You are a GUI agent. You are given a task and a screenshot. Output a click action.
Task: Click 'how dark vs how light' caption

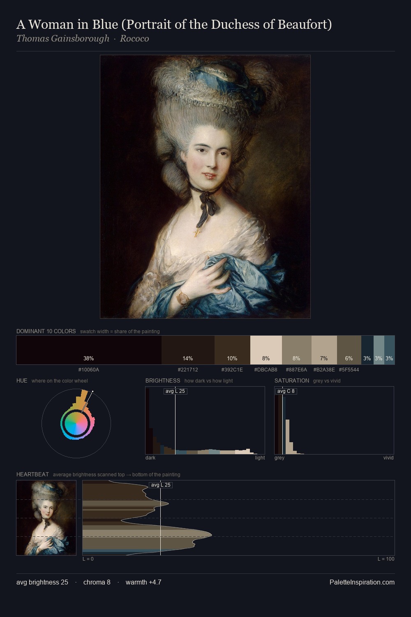[x=208, y=380]
